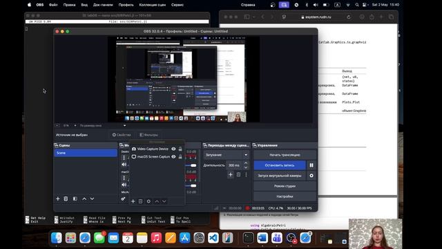Click the Остановить запись button
The width and height of the screenshot is (442, 249).
(x=279, y=165)
